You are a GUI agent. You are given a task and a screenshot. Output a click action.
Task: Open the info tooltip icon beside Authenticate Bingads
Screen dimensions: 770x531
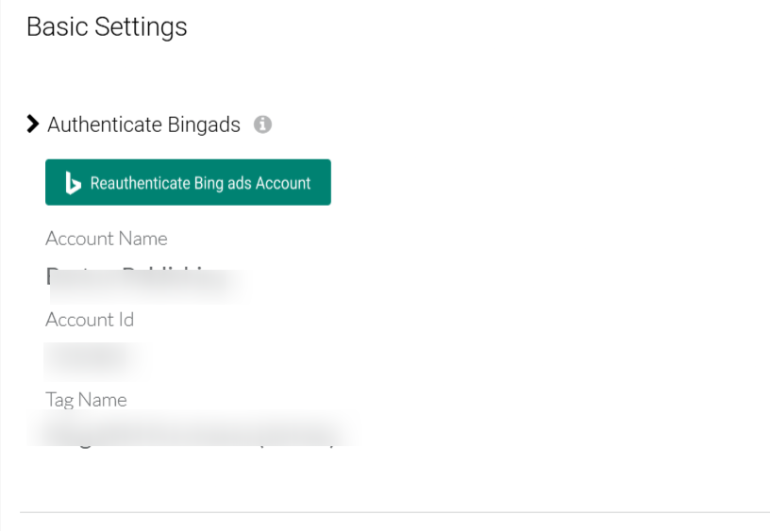coord(262,124)
